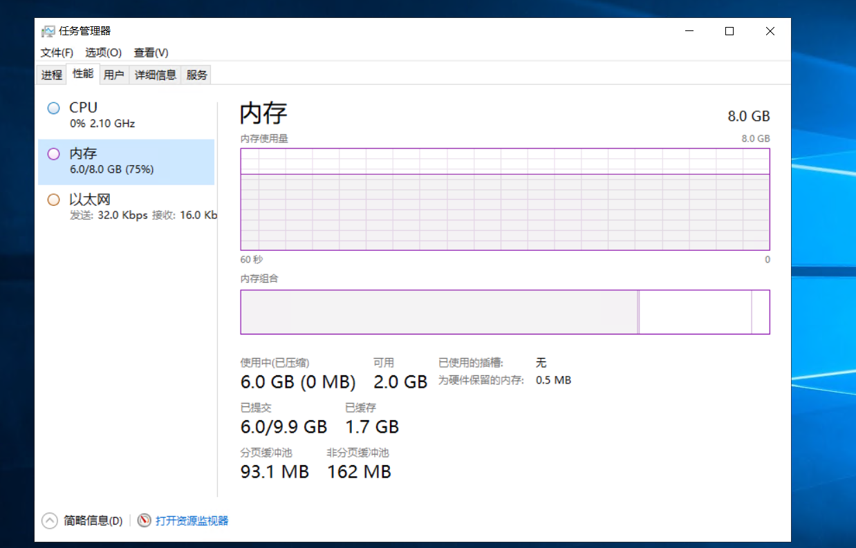The image size is (856, 548).
Task: Click the Task Manager title bar icon
Action: point(48,31)
